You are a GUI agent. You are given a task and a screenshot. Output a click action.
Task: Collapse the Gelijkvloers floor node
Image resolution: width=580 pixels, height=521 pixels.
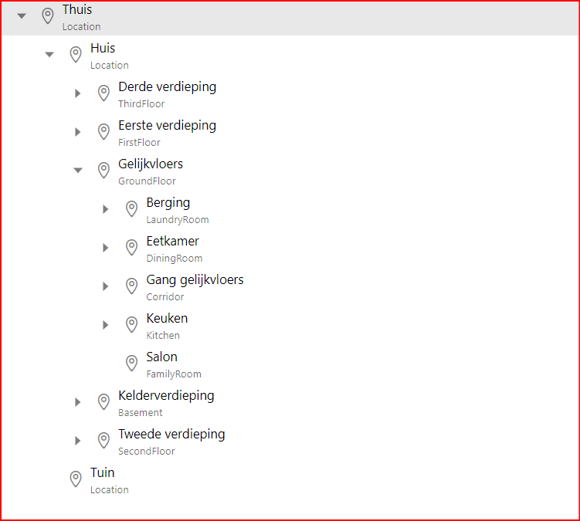pyautogui.click(x=77, y=171)
